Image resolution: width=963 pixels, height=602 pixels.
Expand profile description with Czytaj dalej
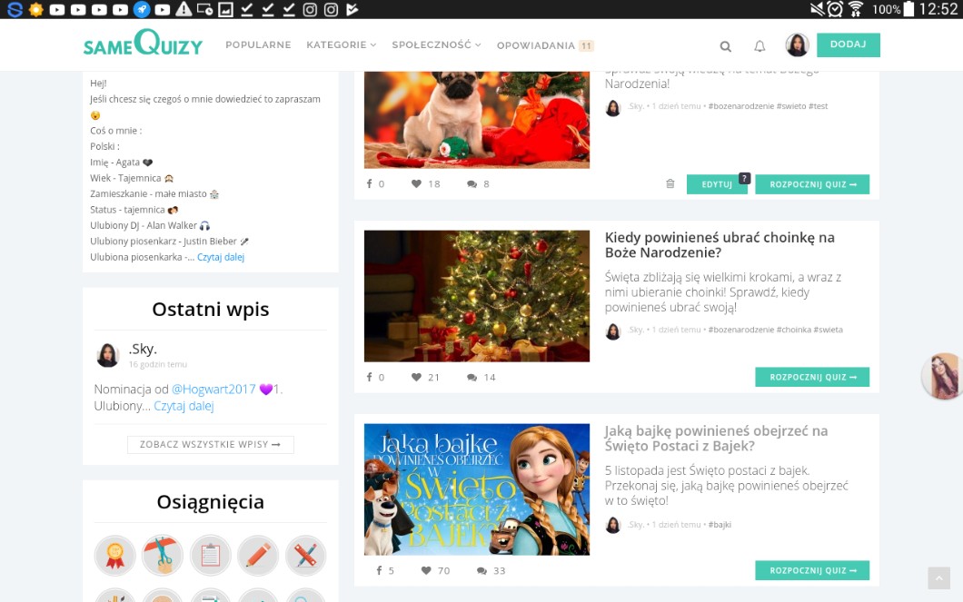click(x=221, y=257)
